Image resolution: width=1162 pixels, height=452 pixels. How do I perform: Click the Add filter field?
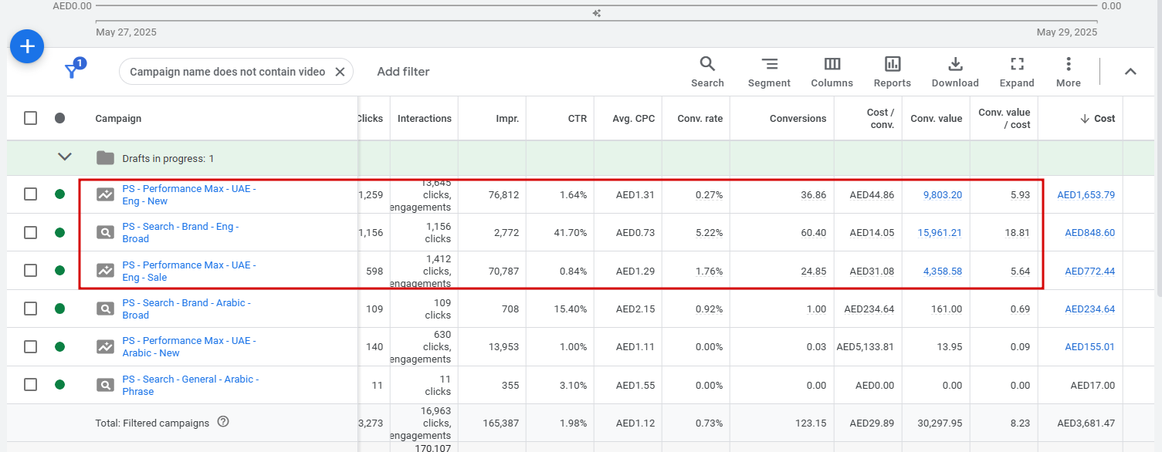point(403,72)
